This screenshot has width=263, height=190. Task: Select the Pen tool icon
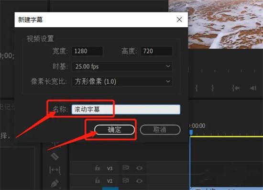coord(55,183)
